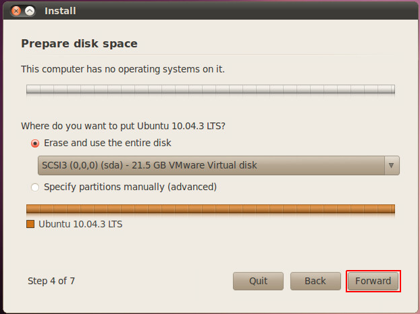Click the orange after-install partition bar
Screen dimensions: 420x314
[211, 209]
